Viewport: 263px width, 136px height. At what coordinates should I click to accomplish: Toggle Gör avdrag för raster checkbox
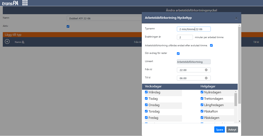pyautogui.click(x=178, y=54)
